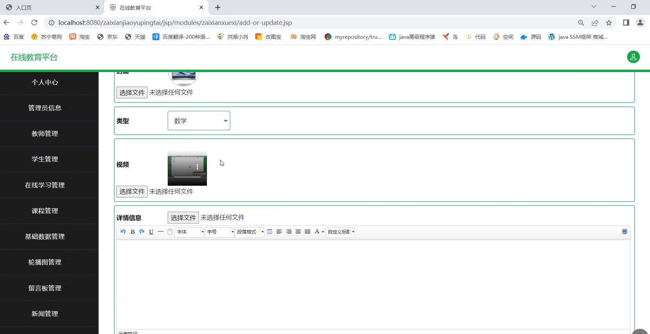The width and height of the screenshot is (650, 334).
Task: Open the green user avatar menu
Action: pyautogui.click(x=633, y=57)
